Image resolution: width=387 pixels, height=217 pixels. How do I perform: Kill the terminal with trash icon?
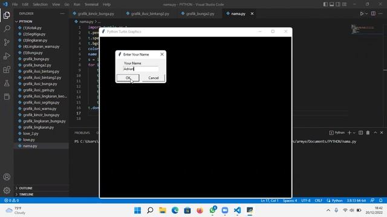pyautogui.click(x=368, y=133)
